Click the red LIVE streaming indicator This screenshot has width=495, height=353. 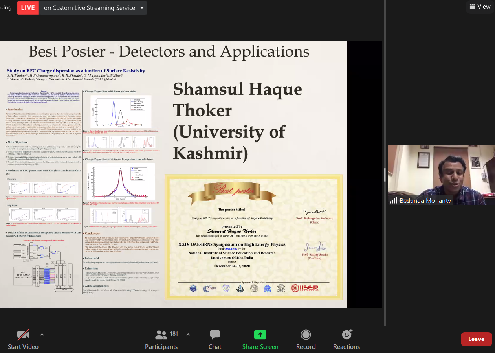coord(28,8)
